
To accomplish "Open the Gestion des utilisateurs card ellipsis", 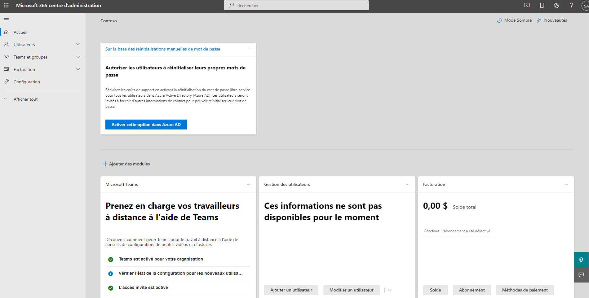I will (x=408, y=185).
